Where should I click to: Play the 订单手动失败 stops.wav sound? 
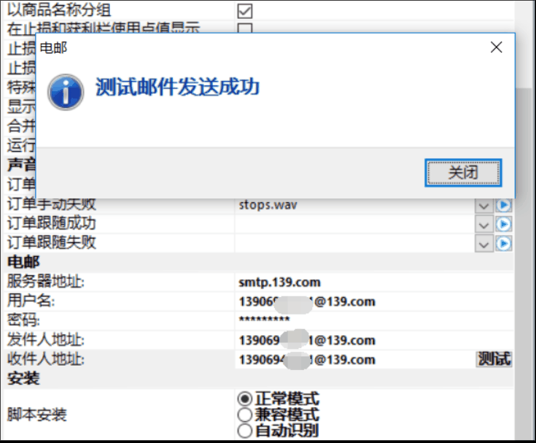pyautogui.click(x=504, y=205)
